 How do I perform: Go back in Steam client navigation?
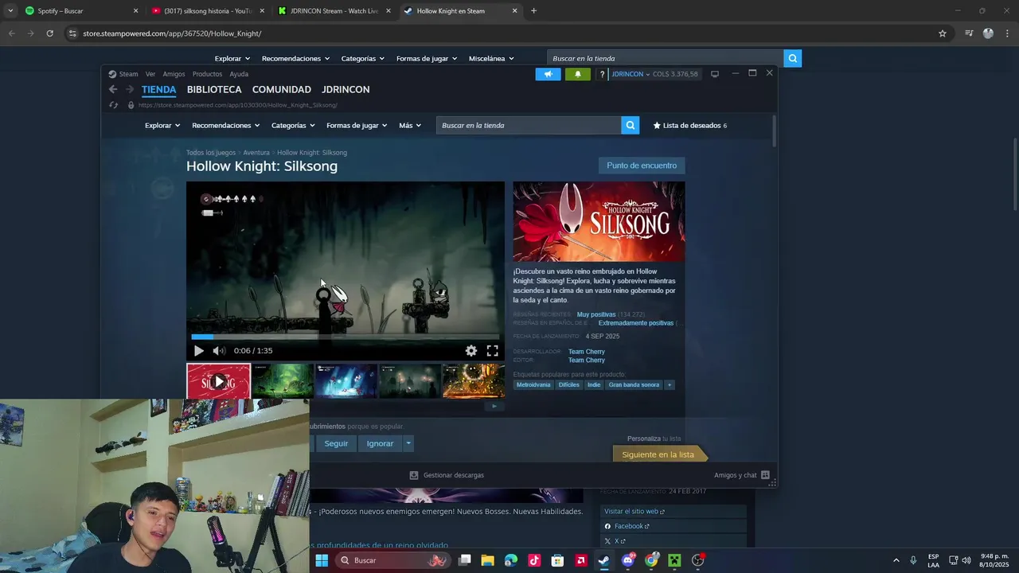[113, 89]
